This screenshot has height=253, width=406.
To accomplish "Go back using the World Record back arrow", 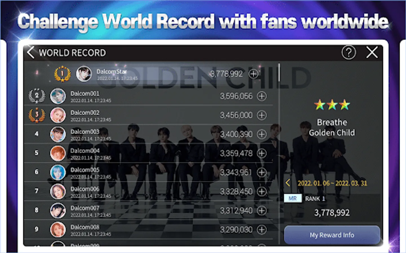I will click(x=31, y=52).
